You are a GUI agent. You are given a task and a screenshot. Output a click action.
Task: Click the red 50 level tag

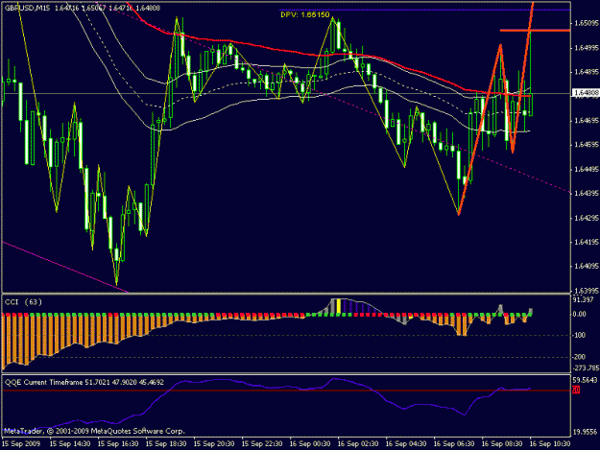pyautogui.click(x=576, y=390)
